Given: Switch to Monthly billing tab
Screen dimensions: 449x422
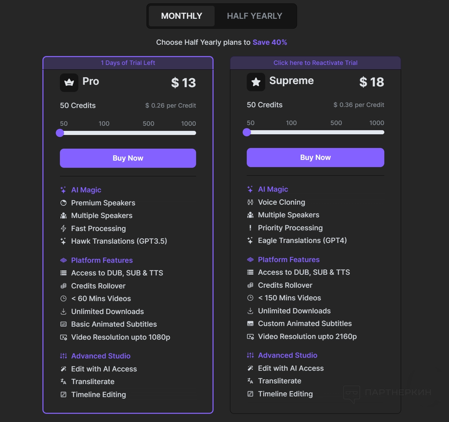Looking at the screenshot, I should pyautogui.click(x=182, y=16).
